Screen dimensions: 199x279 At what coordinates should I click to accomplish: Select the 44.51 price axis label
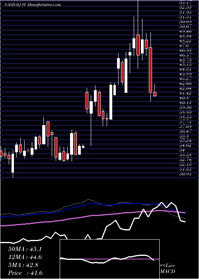pos(185,70)
